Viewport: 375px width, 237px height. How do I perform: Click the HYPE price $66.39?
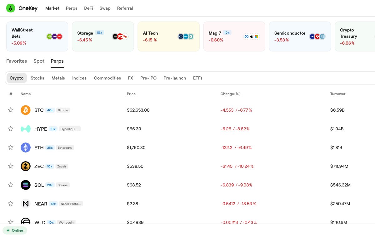pyautogui.click(x=134, y=129)
